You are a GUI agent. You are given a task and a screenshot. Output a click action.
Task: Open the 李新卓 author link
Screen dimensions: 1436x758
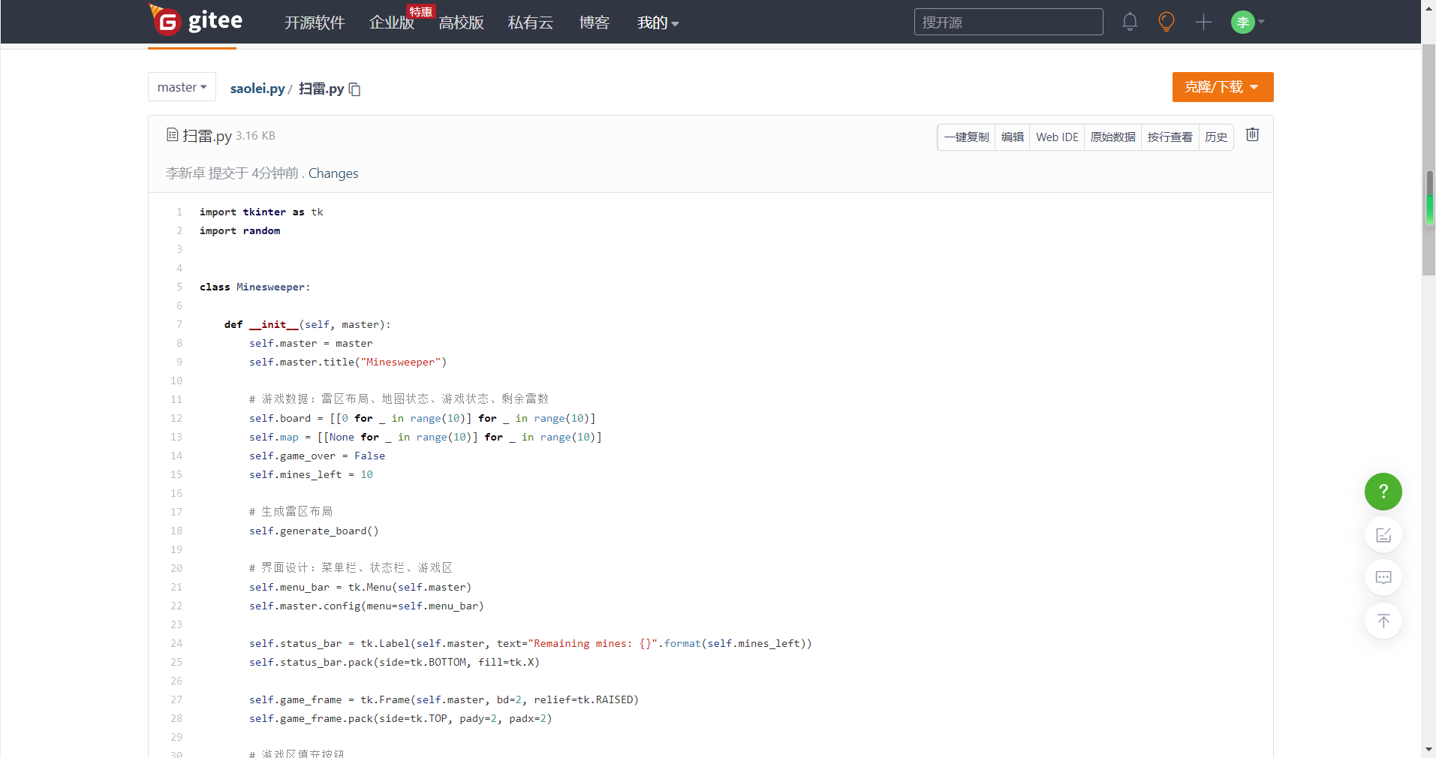185,173
